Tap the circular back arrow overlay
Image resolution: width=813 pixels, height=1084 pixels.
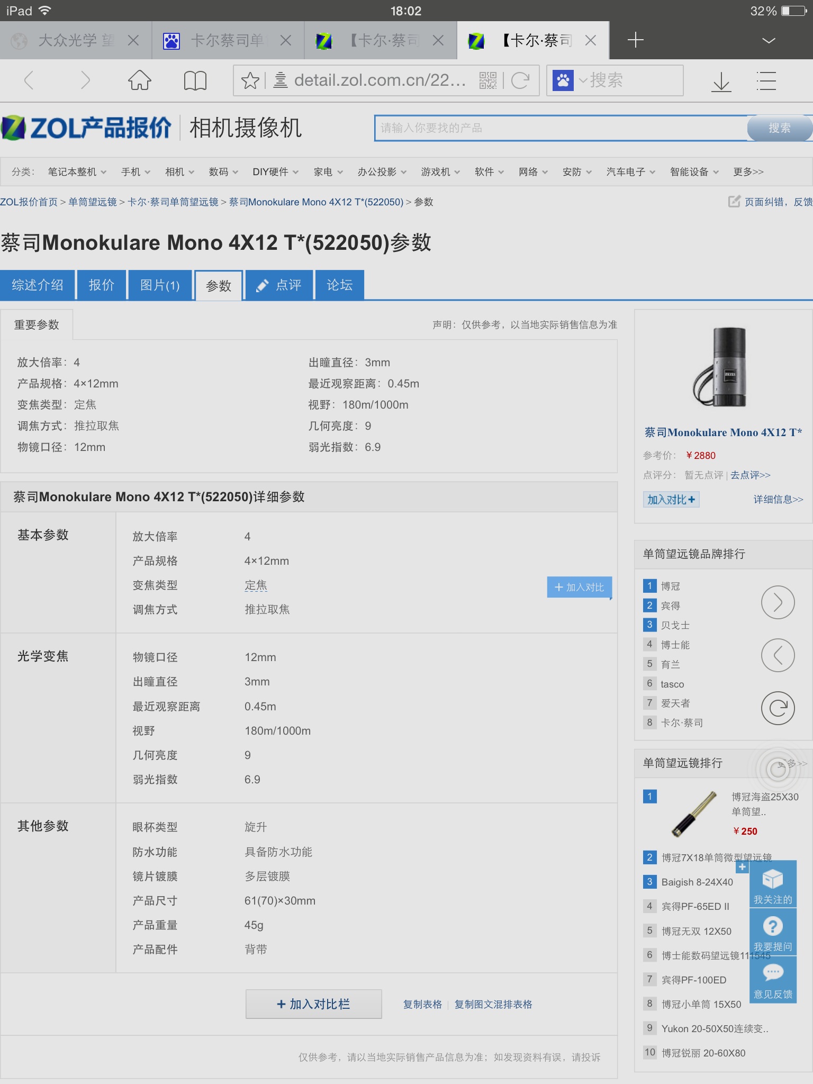[x=778, y=655]
